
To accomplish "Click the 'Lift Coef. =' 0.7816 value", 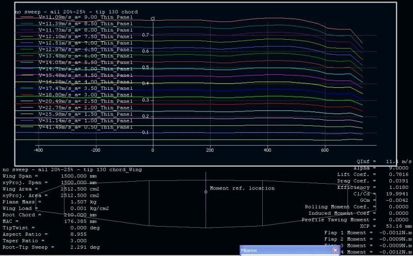I will 399,174.
